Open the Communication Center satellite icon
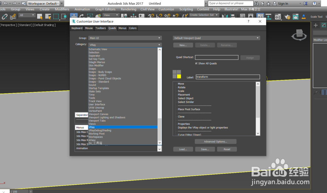 262,3
